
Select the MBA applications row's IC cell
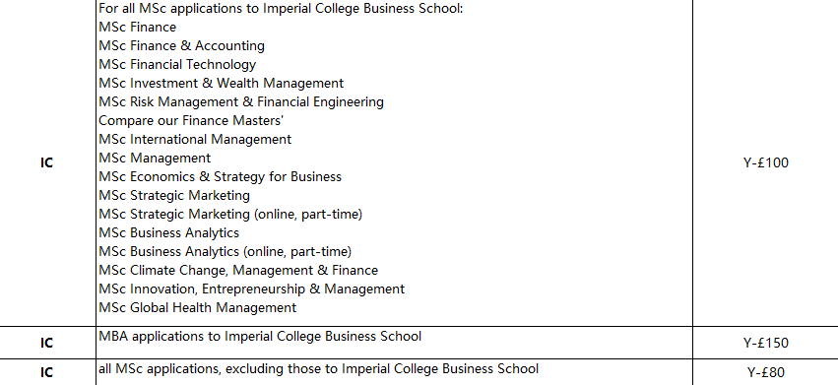(47, 343)
